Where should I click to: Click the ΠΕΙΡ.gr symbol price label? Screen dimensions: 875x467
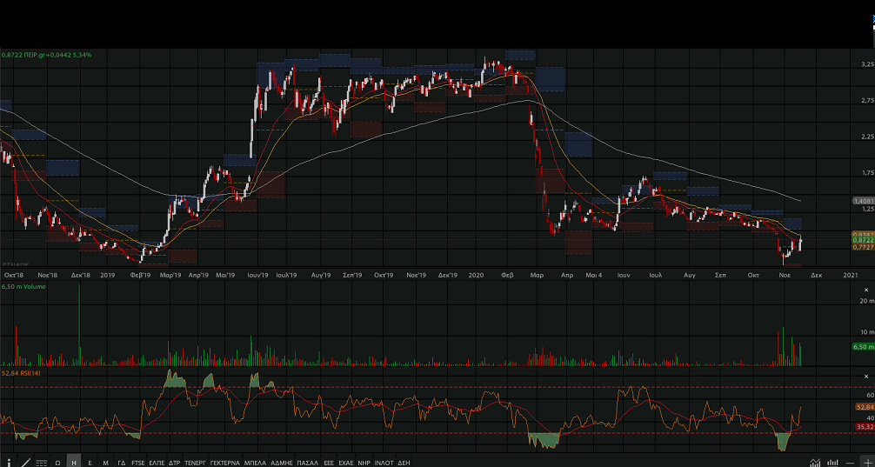point(47,55)
